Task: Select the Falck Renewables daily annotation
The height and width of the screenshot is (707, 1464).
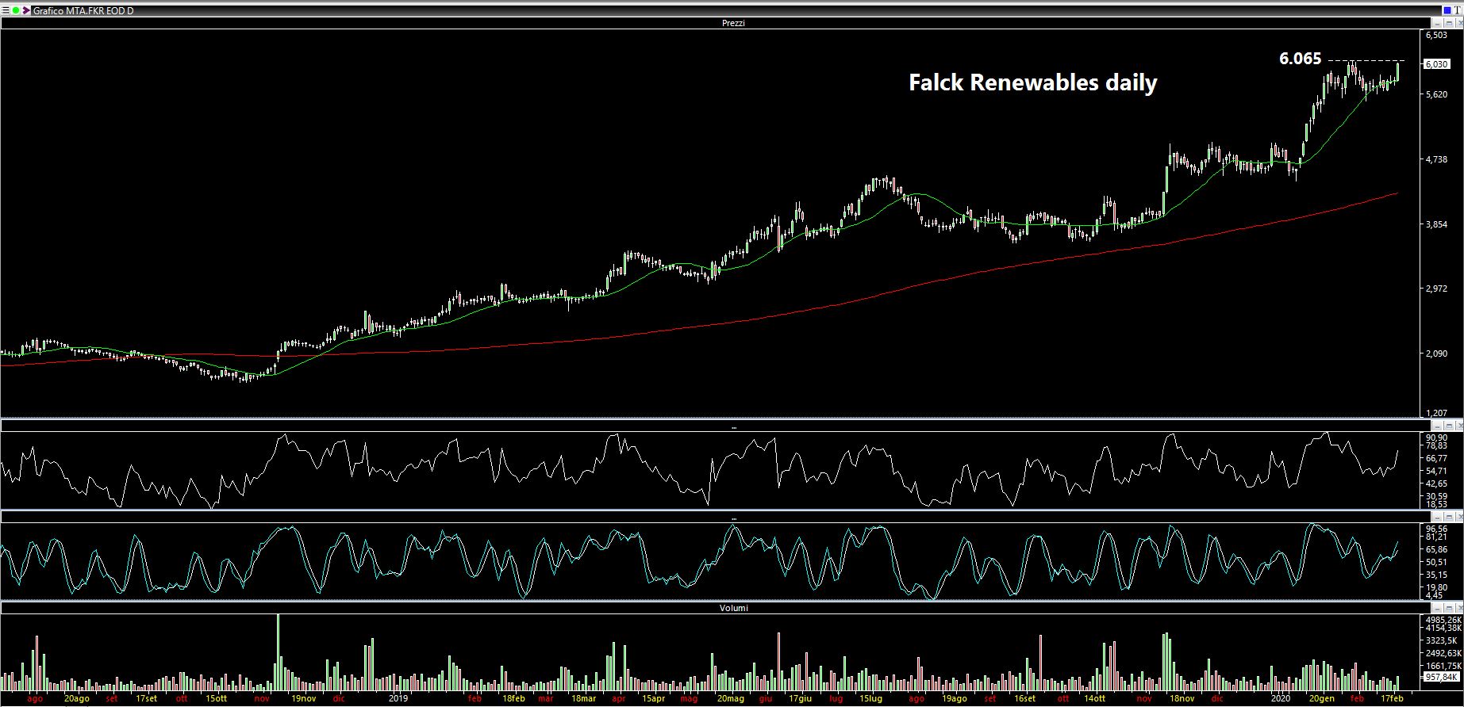Action: [1032, 82]
